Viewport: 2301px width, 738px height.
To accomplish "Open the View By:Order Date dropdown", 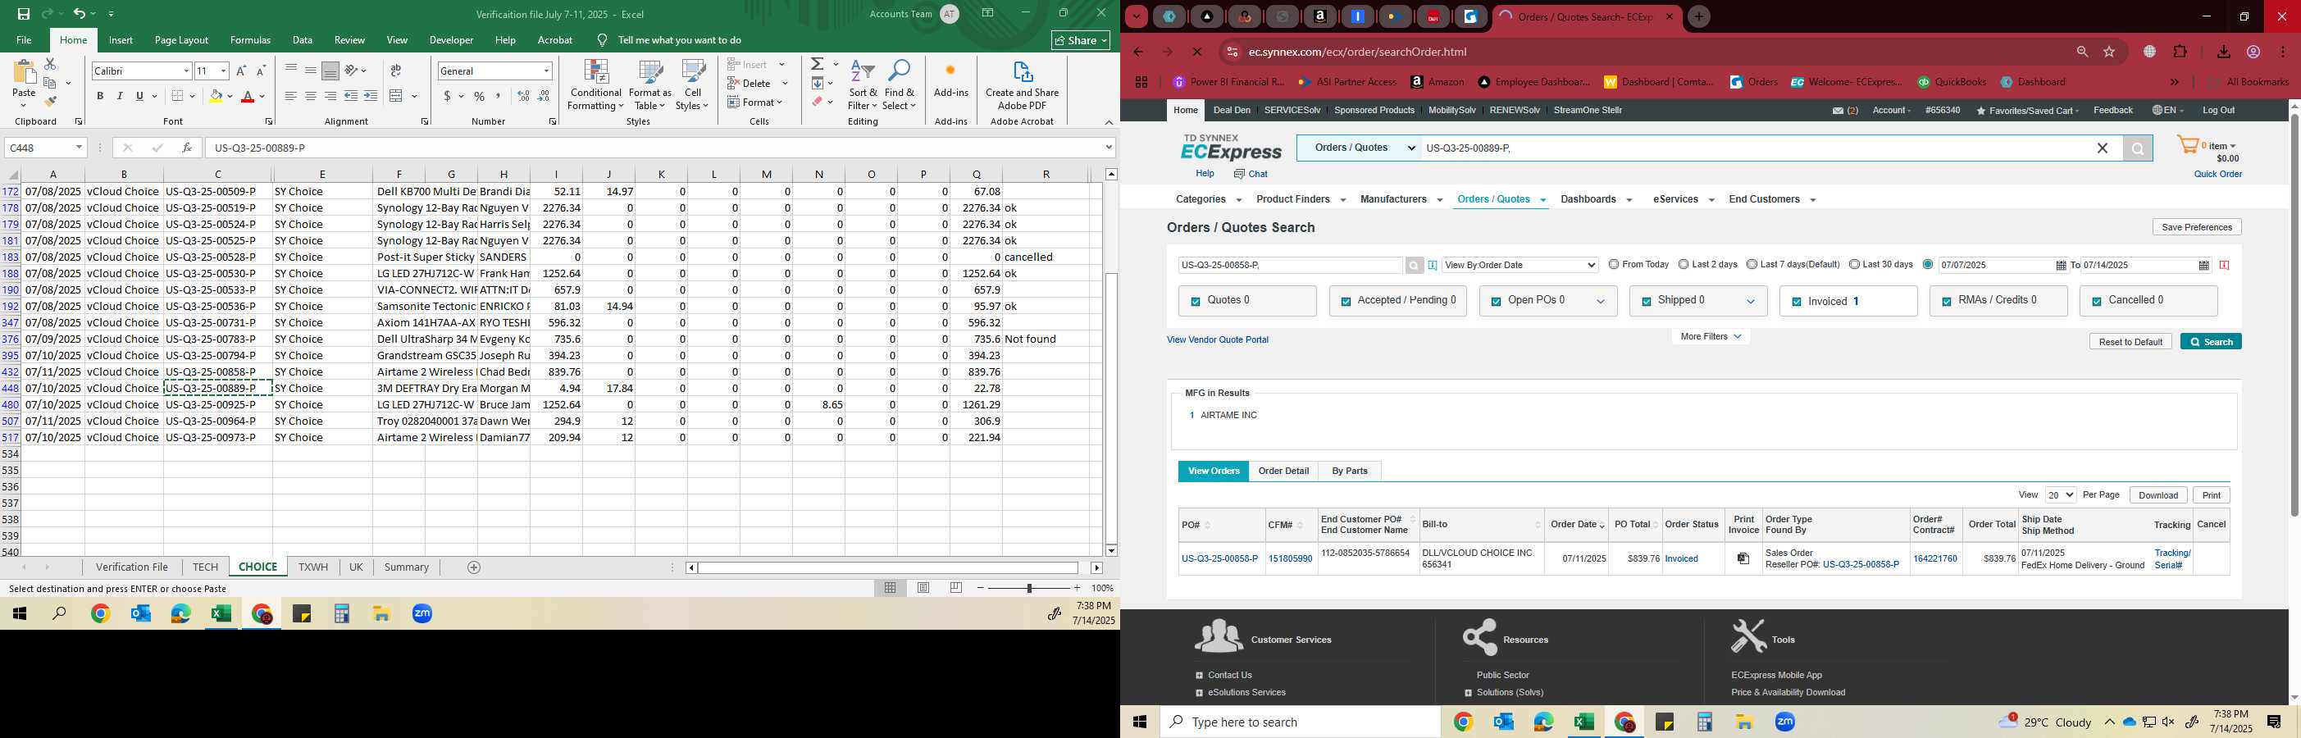I will point(1520,266).
